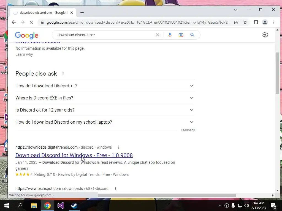Open the taskbar clock and date
The height and width of the screenshot is (211, 282).
[x=258, y=206]
